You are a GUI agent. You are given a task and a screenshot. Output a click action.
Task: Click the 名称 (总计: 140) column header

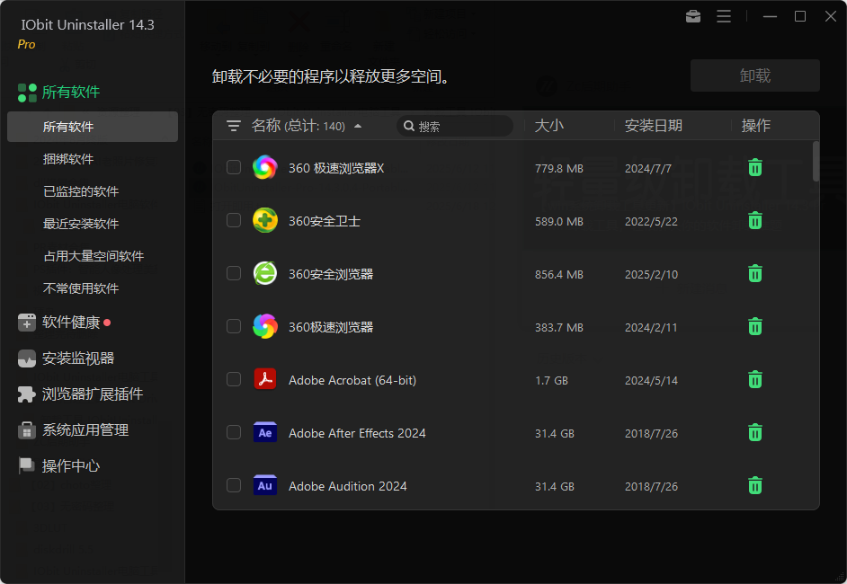point(299,126)
